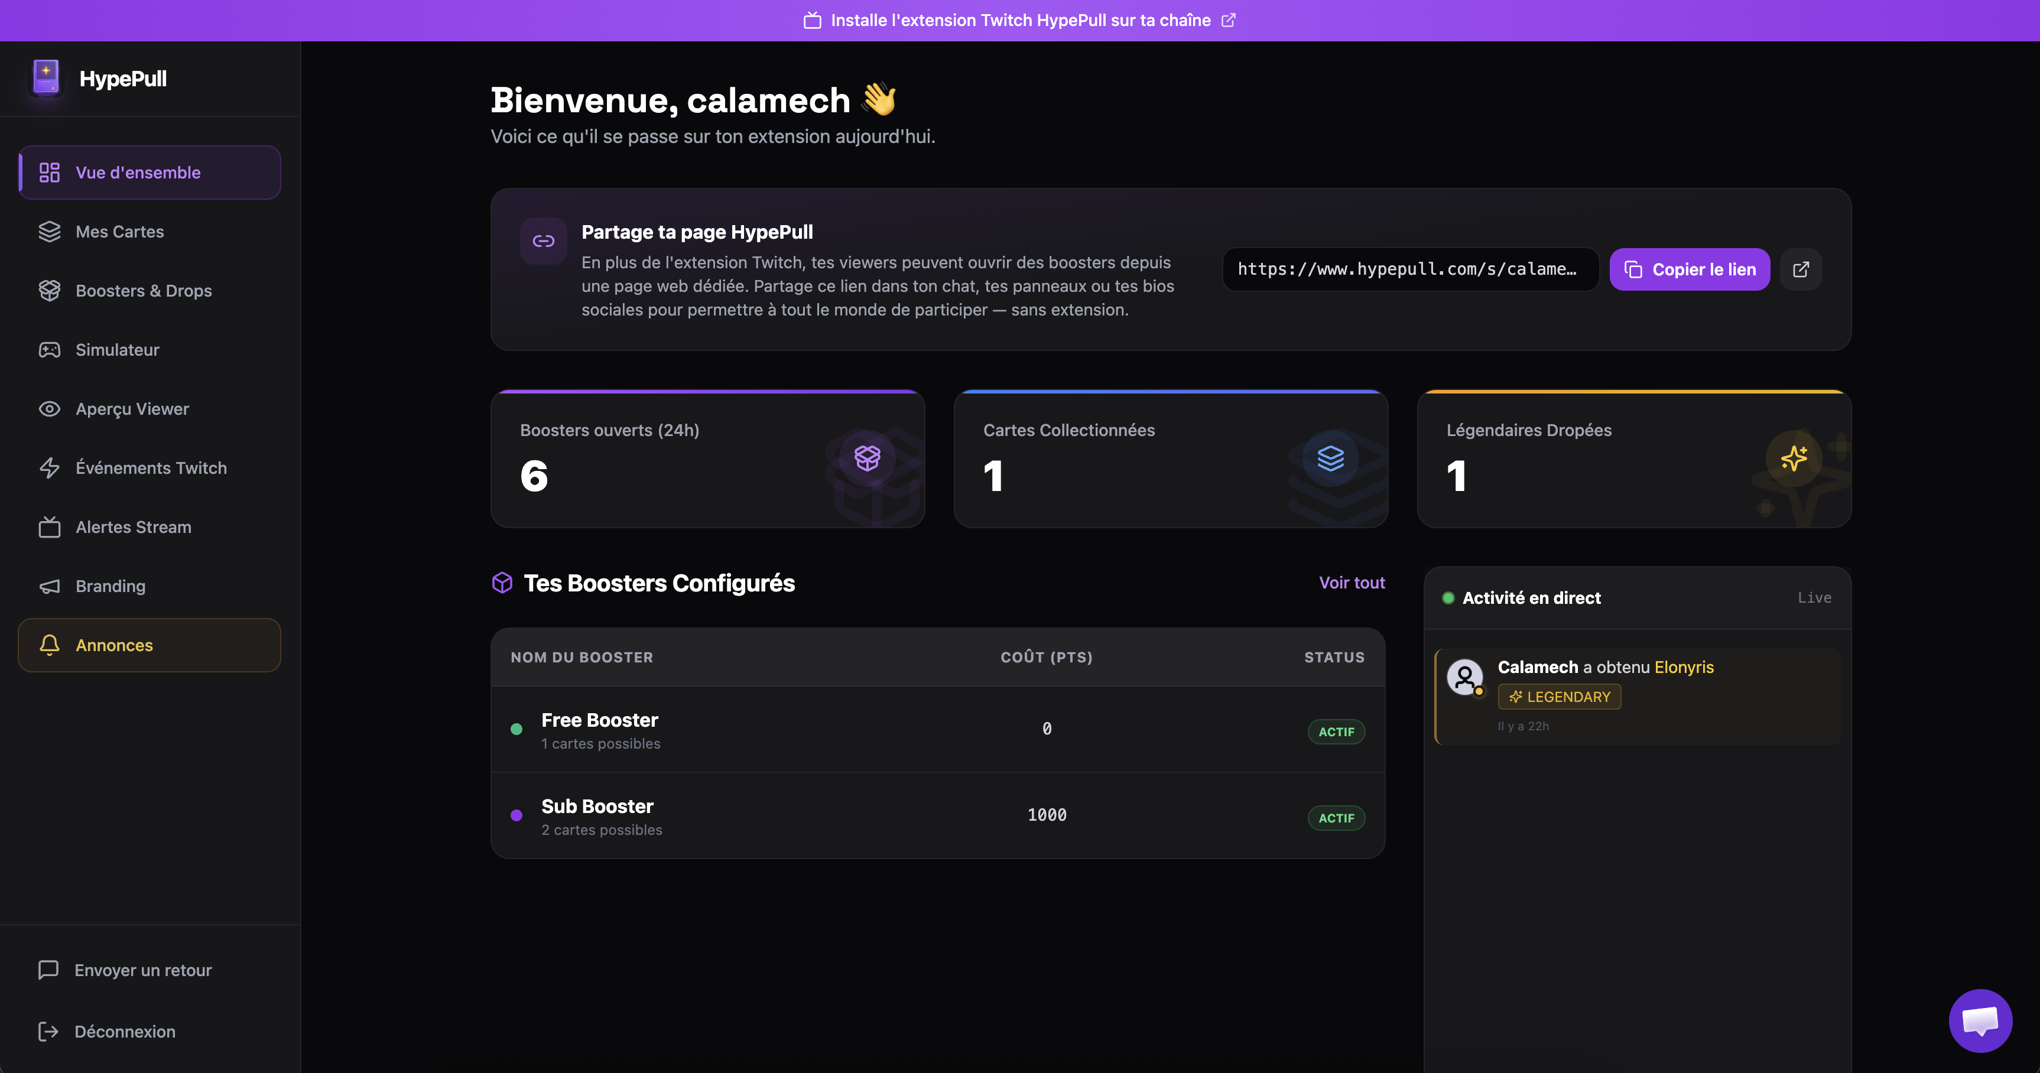
Task: Click ACTIF badge for Sub Booster
Action: [1336, 818]
